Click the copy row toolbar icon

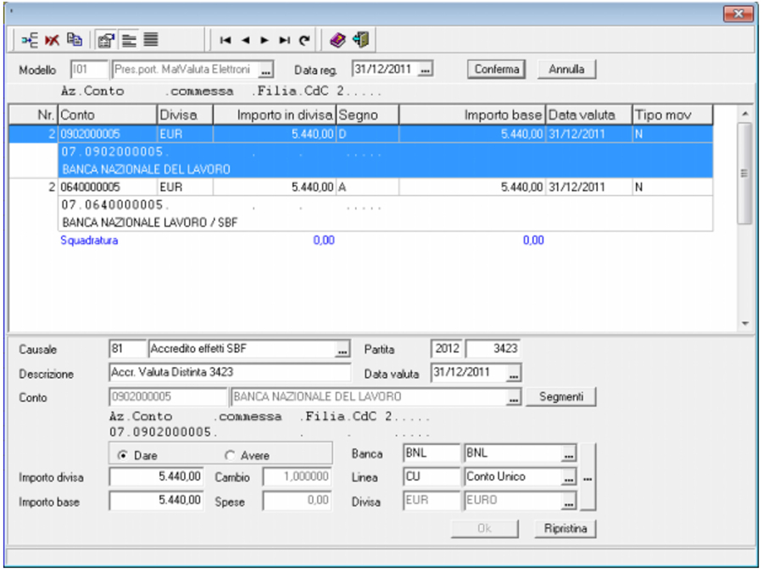(74, 39)
